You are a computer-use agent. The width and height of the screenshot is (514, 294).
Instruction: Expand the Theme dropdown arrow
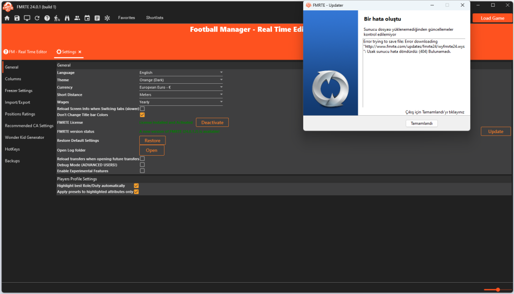[x=221, y=80]
